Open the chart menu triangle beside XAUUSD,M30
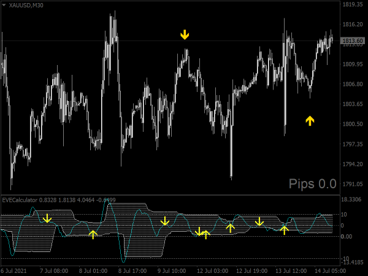Viewport: 368px width, 276px height. (4, 5)
